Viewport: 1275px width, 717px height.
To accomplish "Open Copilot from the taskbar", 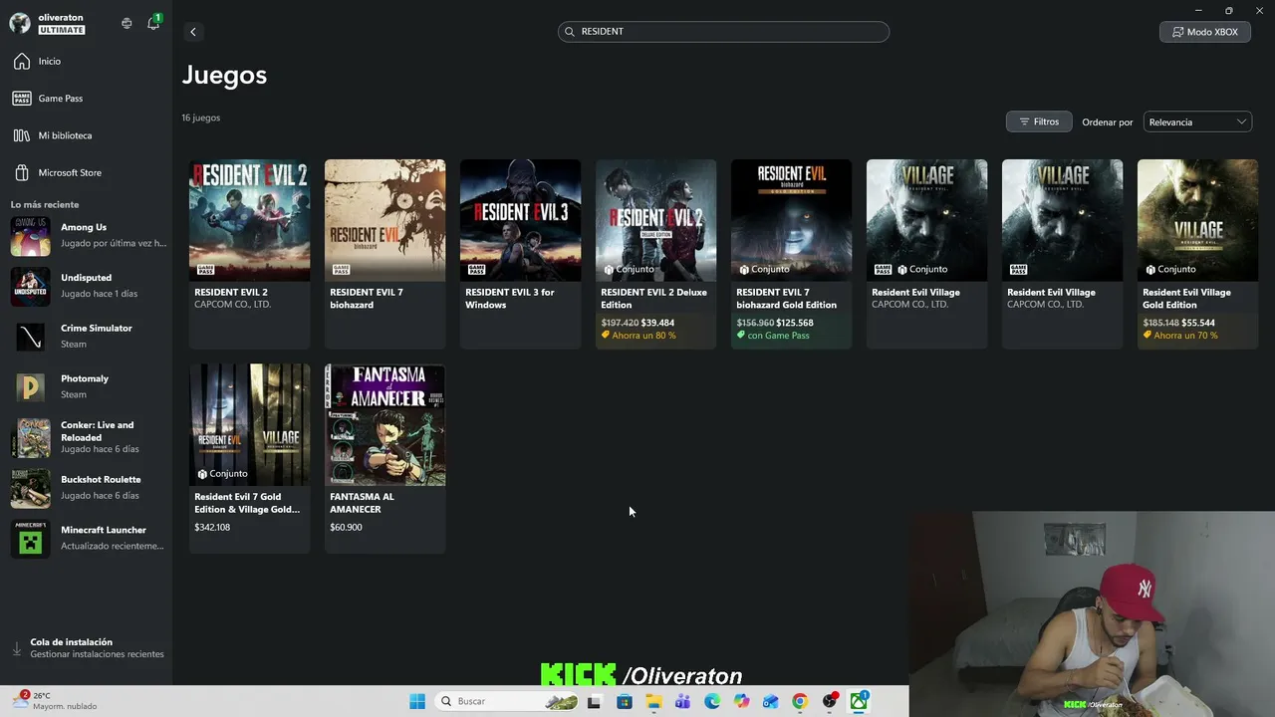I will 741,701.
